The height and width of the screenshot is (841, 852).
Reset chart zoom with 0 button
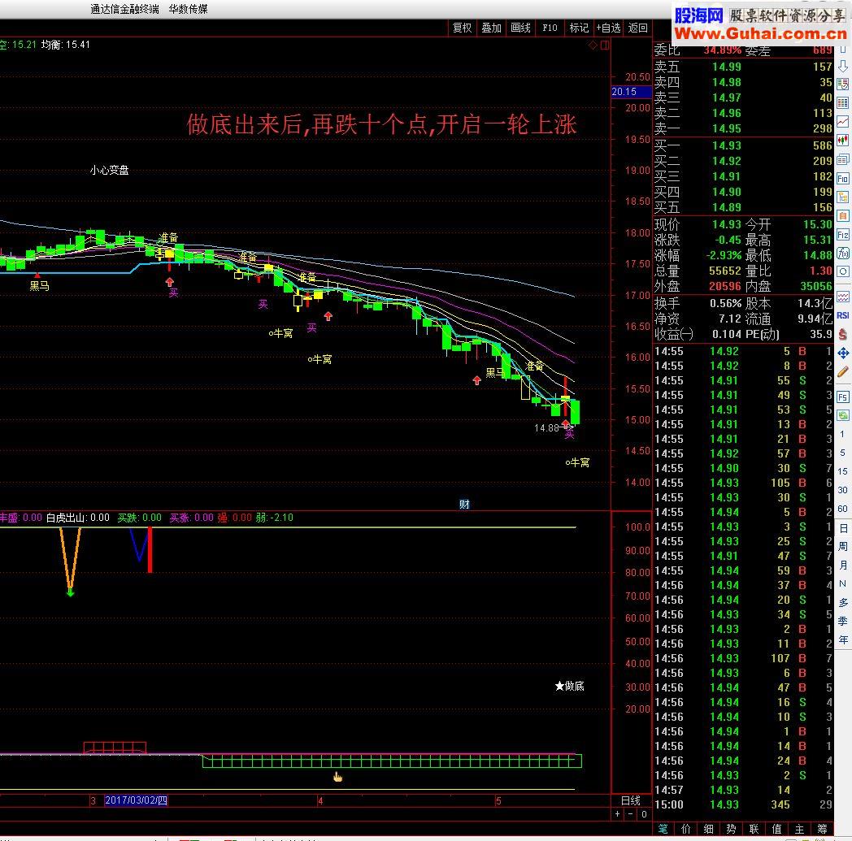[644, 814]
